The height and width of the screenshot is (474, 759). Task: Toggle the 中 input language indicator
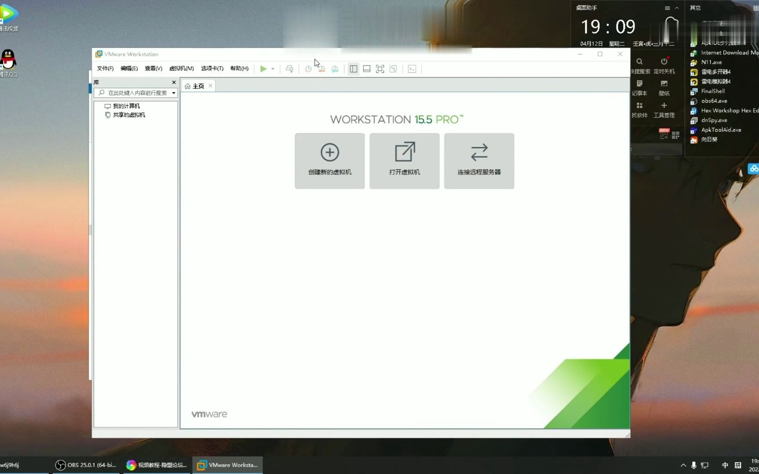pyautogui.click(x=725, y=465)
